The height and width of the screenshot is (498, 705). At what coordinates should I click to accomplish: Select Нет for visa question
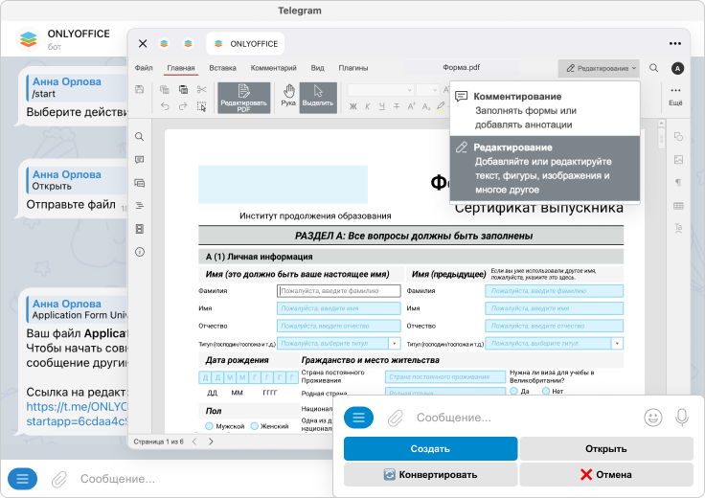coord(546,391)
